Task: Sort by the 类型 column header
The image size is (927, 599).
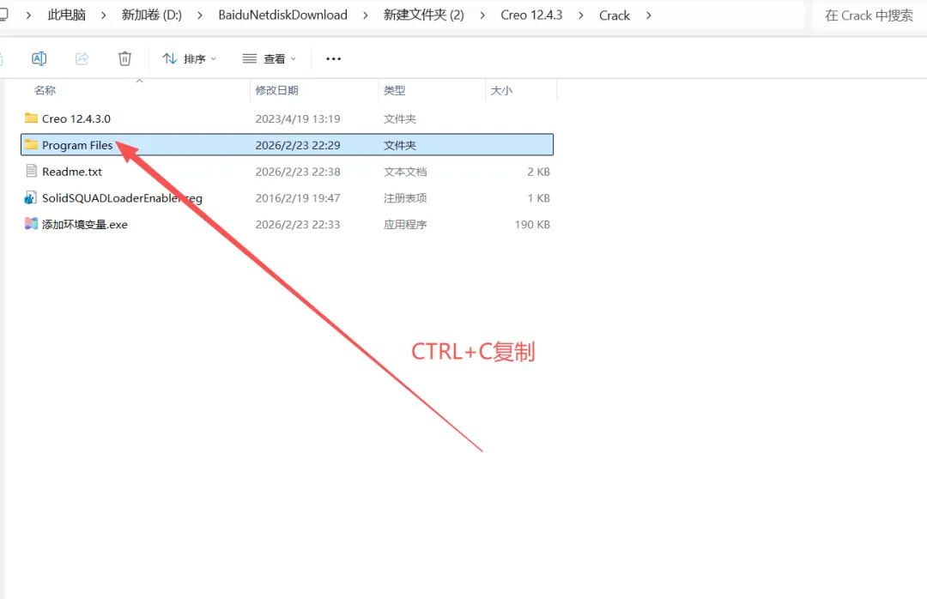Action: point(394,90)
